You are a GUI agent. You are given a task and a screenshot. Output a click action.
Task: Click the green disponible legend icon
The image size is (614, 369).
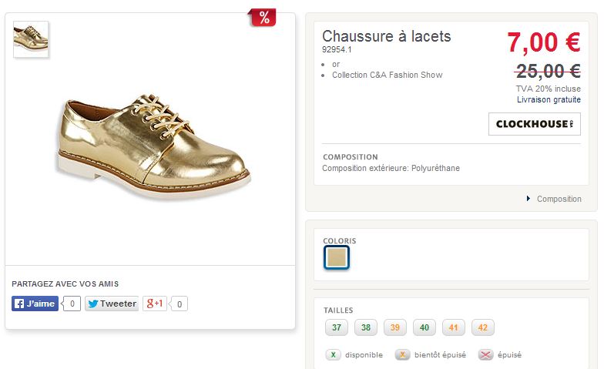point(333,355)
